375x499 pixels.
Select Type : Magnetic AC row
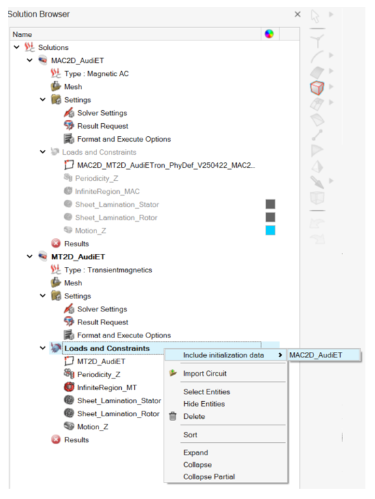[96, 73]
